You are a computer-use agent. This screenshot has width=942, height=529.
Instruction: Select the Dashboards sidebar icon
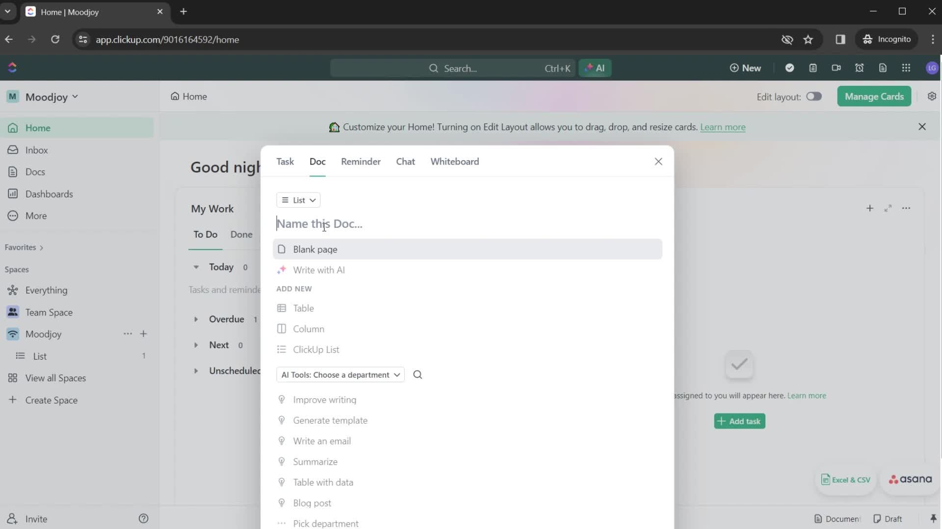(x=13, y=193)
